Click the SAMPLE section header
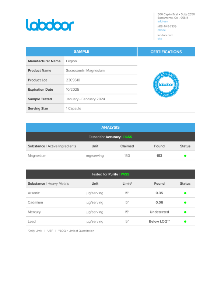Viewport: 221px width, 286px height. click(81, 52)
